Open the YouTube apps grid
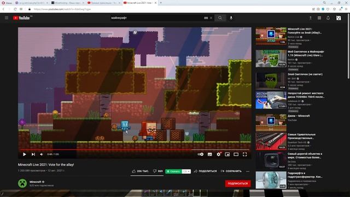 [x=319, y=18]
